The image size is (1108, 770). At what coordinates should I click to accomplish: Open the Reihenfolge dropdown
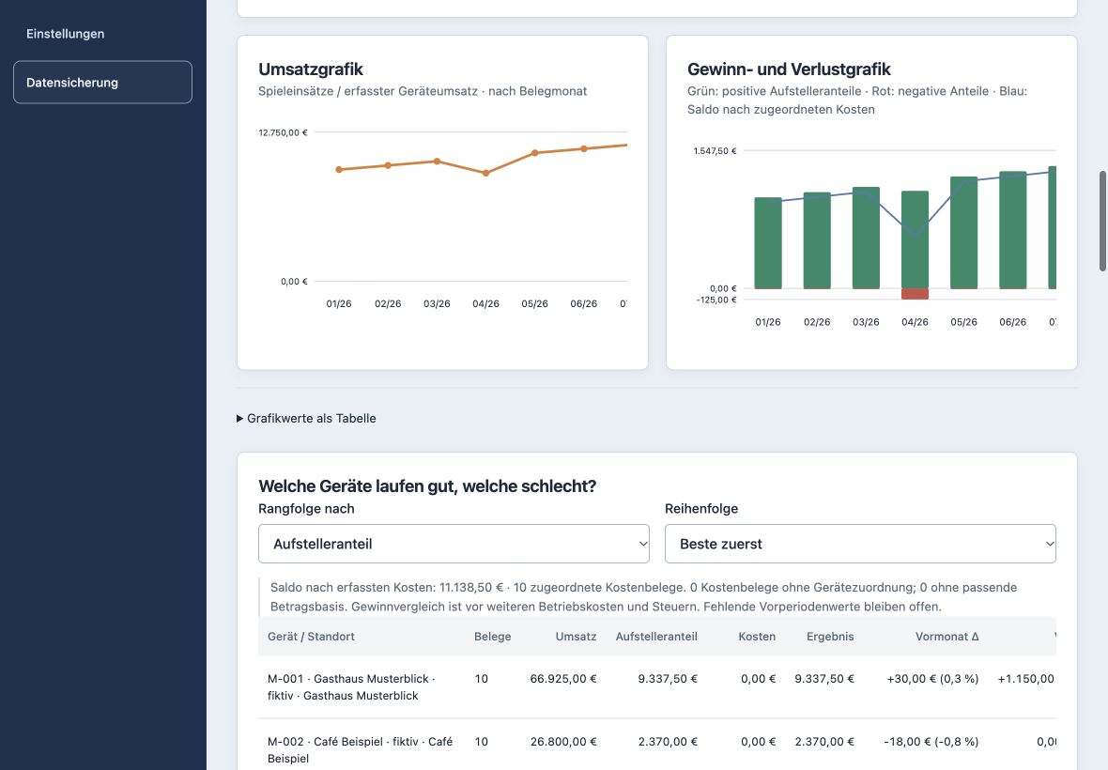click(x=860, y=544)
